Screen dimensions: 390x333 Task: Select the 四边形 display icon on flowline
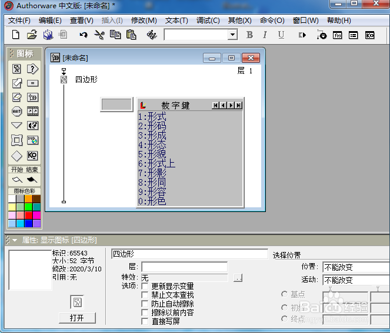pyautogui.click(x=64, y=80)
